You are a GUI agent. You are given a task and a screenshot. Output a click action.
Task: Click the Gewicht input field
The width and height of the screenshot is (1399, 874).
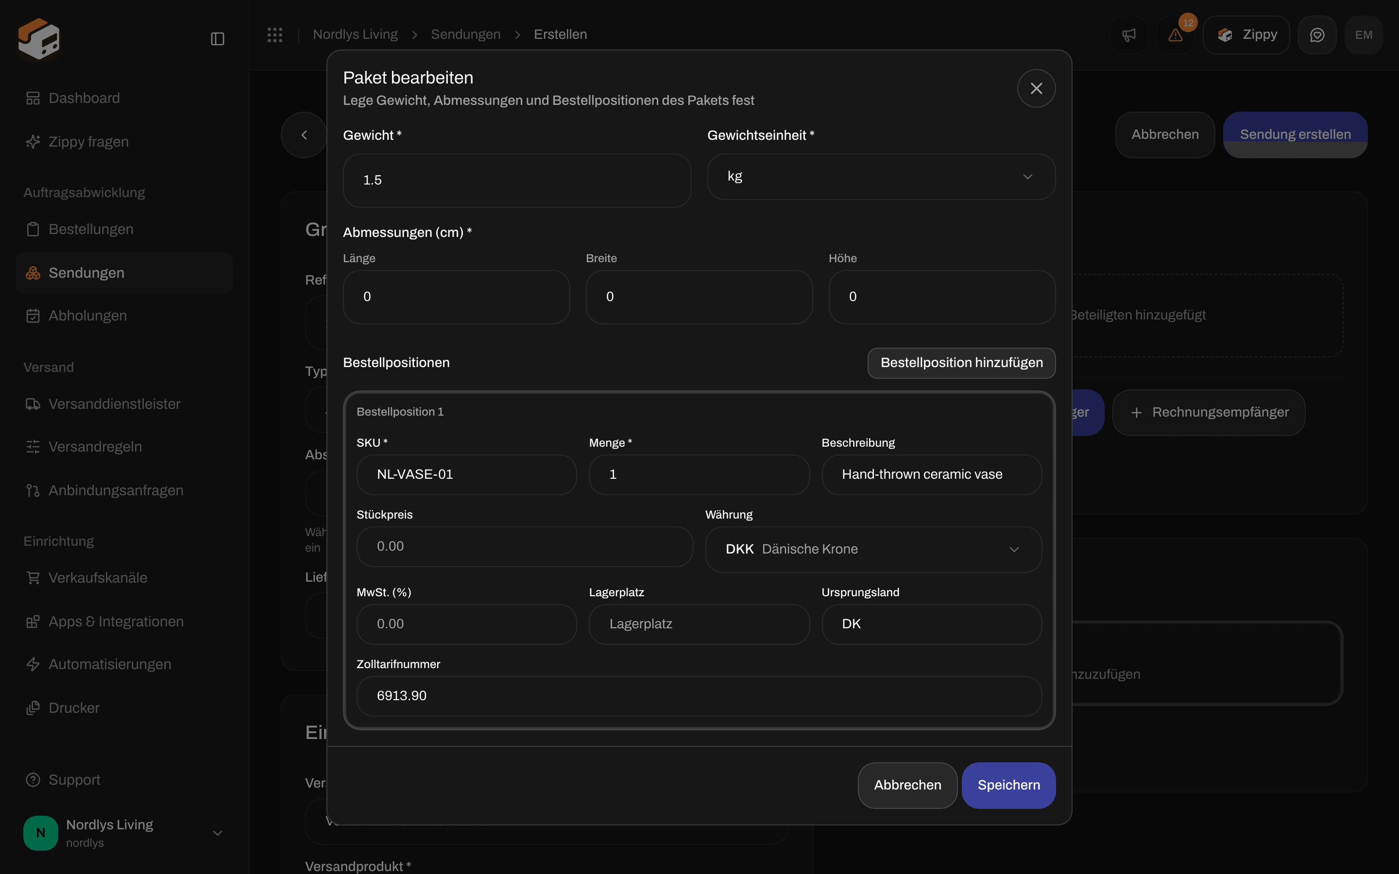click(x=517, y=180)
